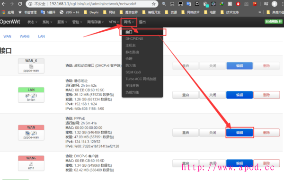The image size is (284, 180).
Task: Open the 网站 bookmark folder
Action: pos(109,12)
